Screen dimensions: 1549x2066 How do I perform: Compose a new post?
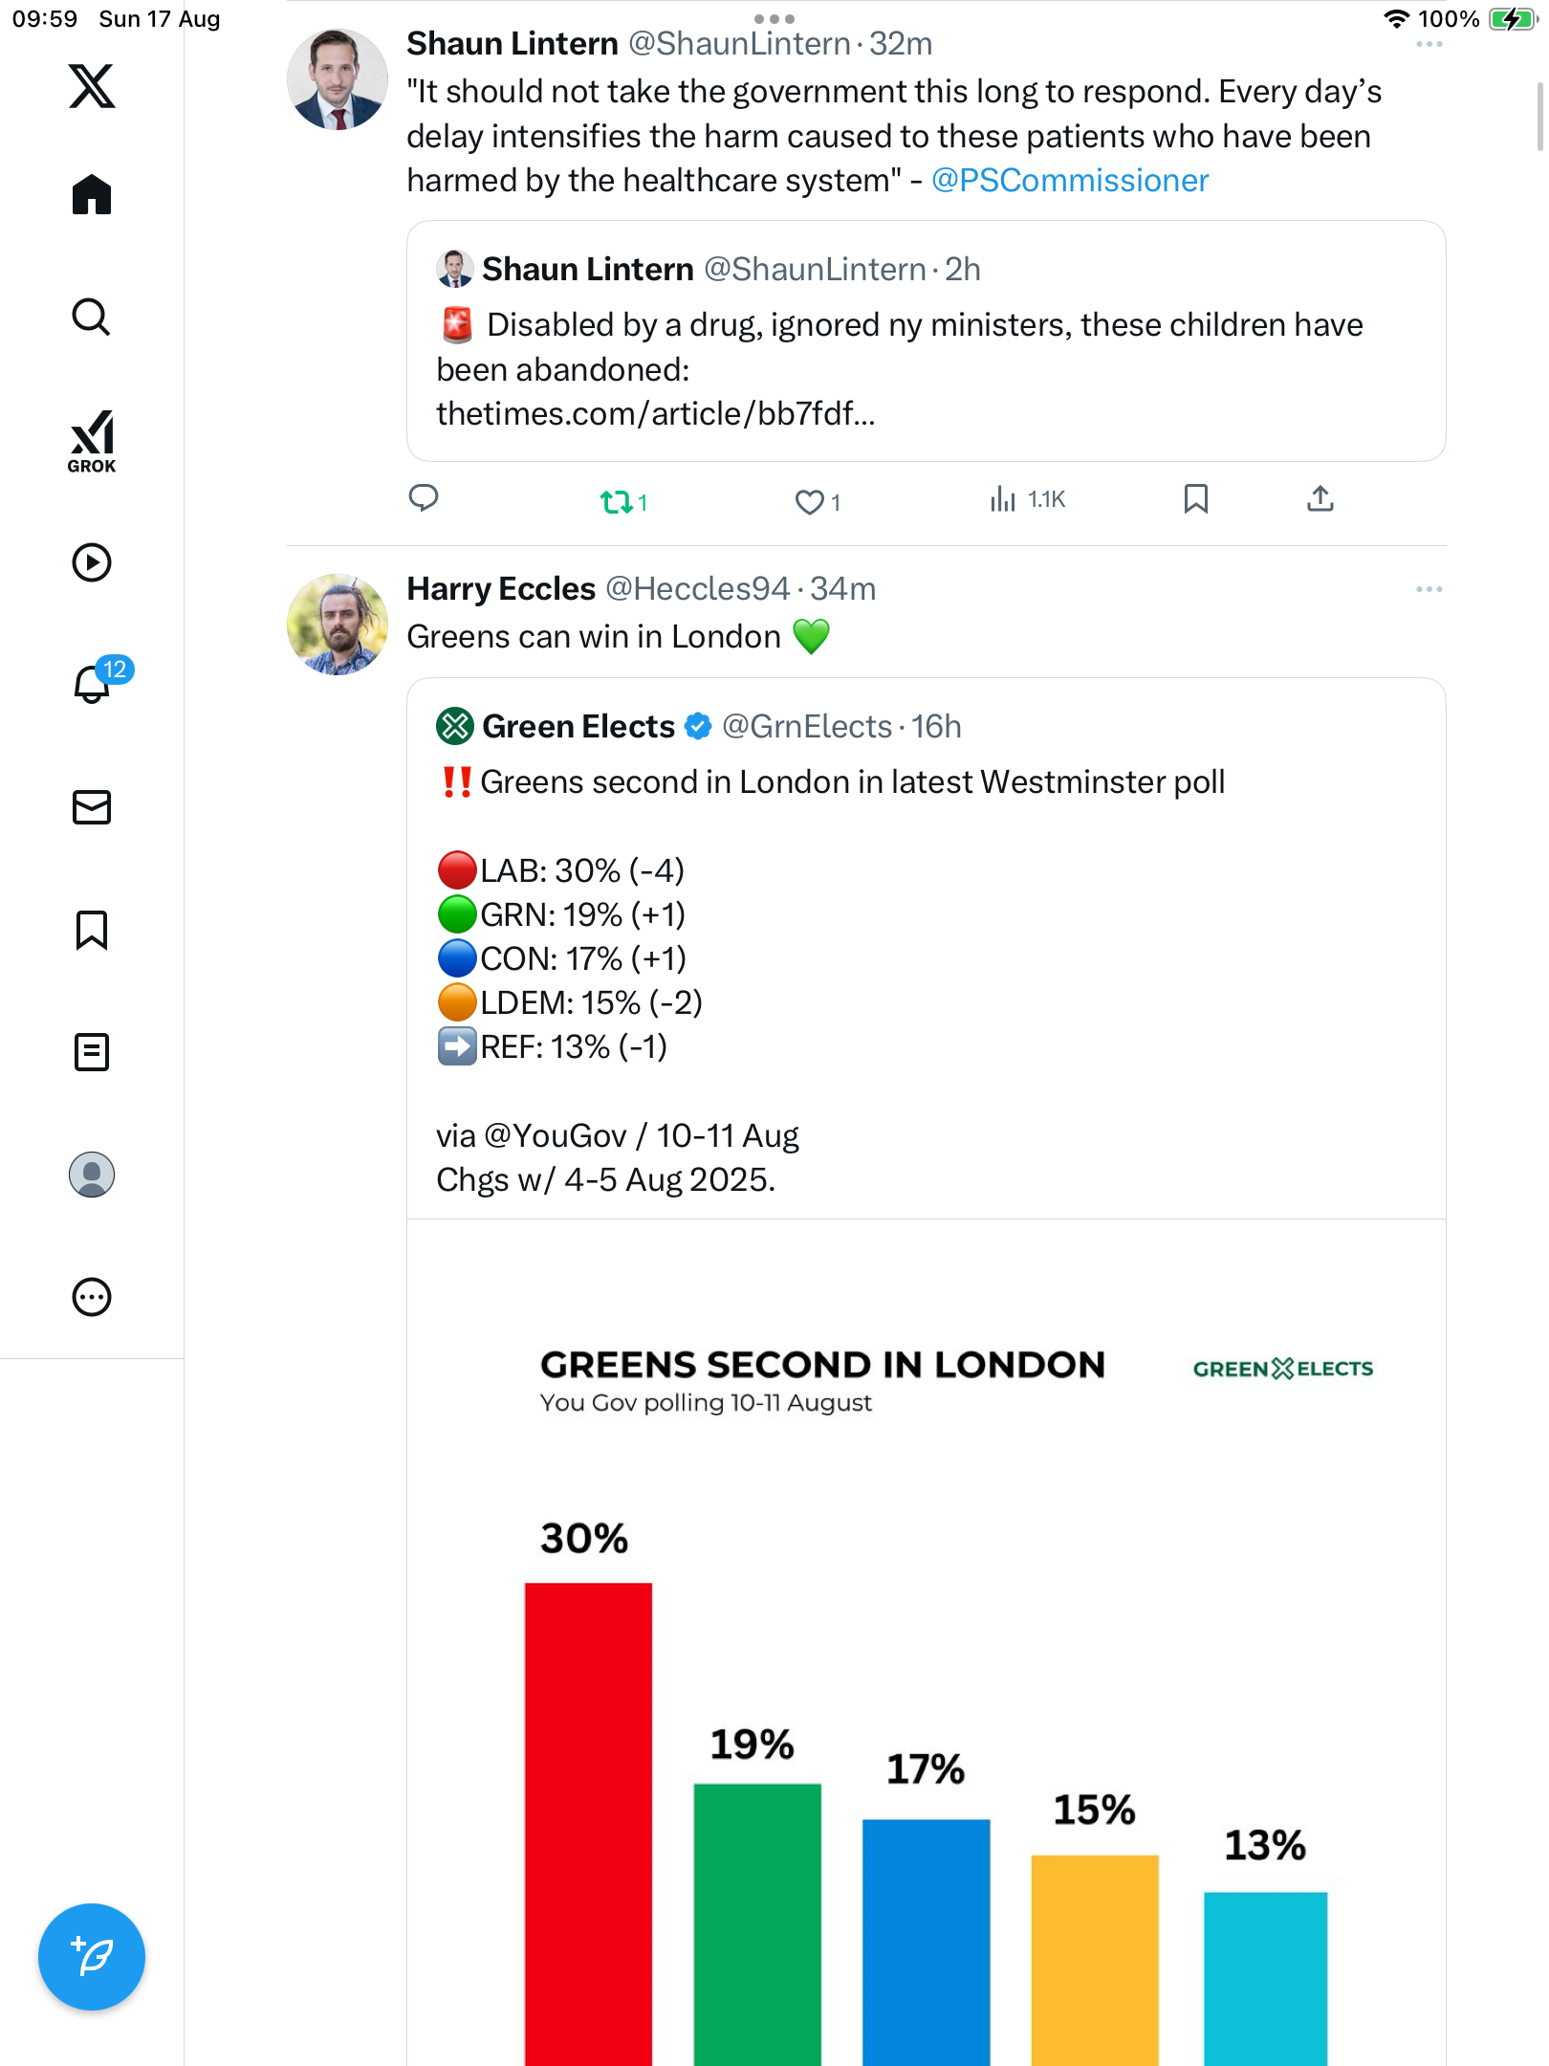[x=92, y=1957]
